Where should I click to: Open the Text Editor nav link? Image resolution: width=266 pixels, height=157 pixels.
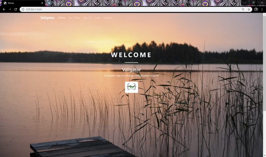[x=74, y=17]
